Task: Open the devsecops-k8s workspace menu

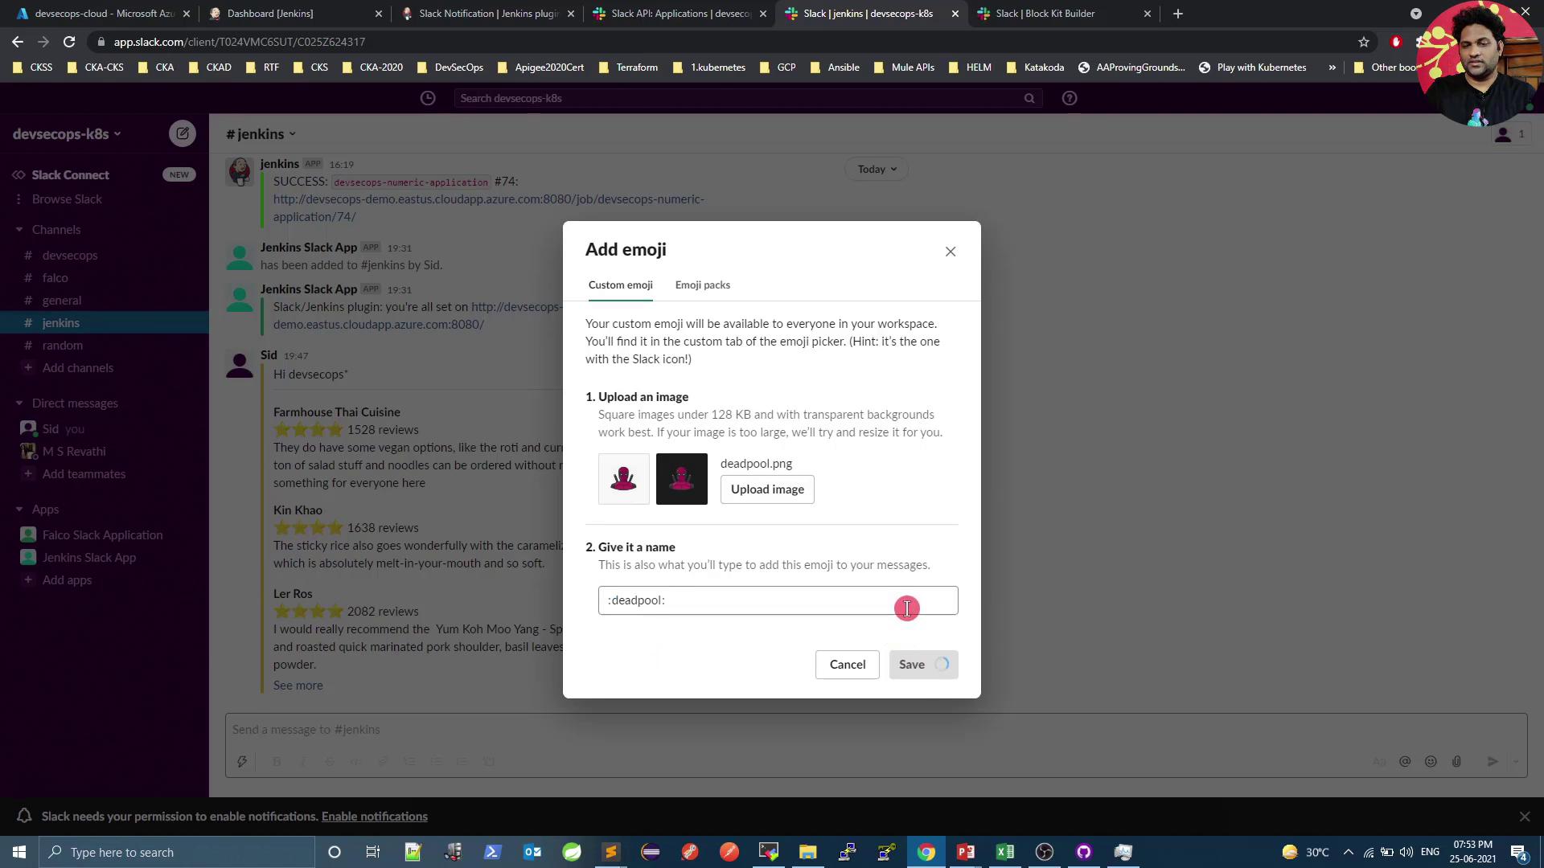Action: pyautogui.click(x=67, y=134)
